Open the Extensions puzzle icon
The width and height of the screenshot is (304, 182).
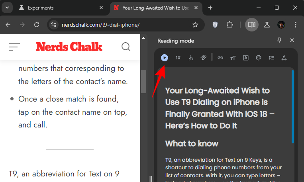[x=229, y=25]
